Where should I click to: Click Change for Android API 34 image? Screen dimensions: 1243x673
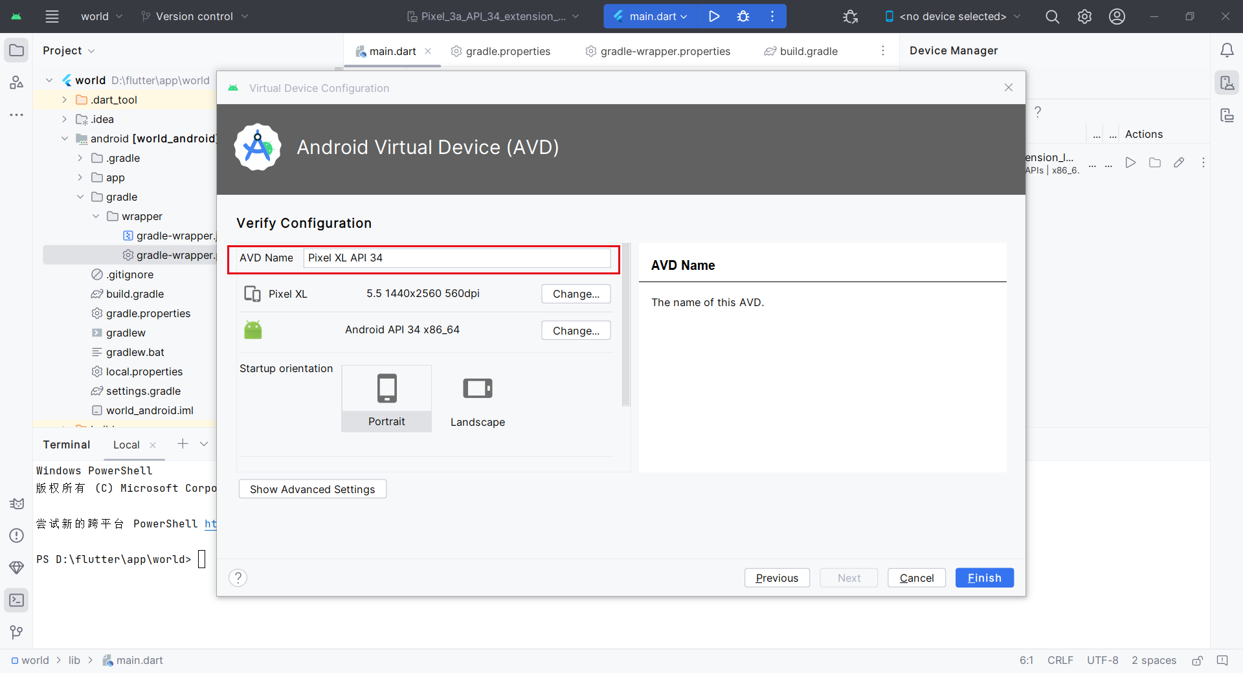576,331
